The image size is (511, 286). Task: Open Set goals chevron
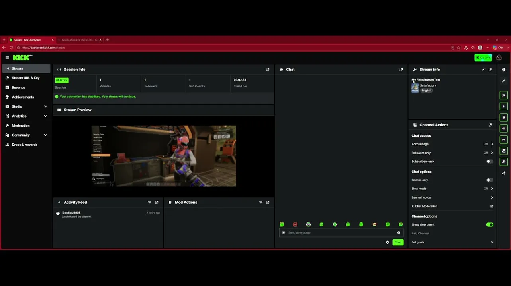tap(492, 242)
